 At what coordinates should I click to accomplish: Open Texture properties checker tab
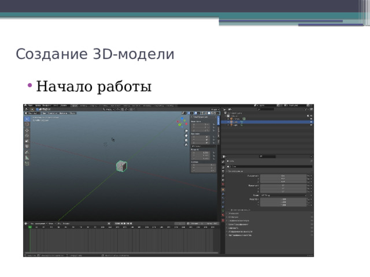click(223, 220)
